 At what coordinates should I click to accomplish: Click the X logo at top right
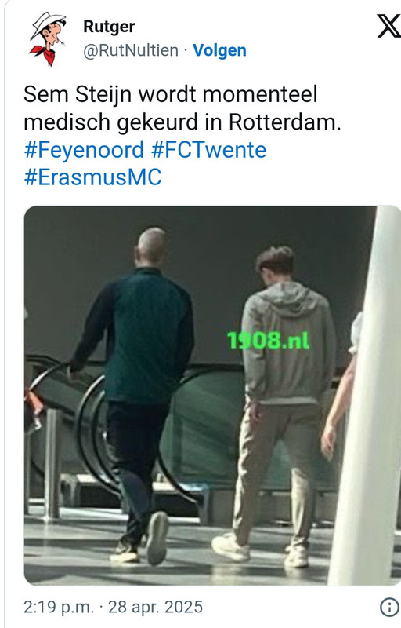(389, 26)
